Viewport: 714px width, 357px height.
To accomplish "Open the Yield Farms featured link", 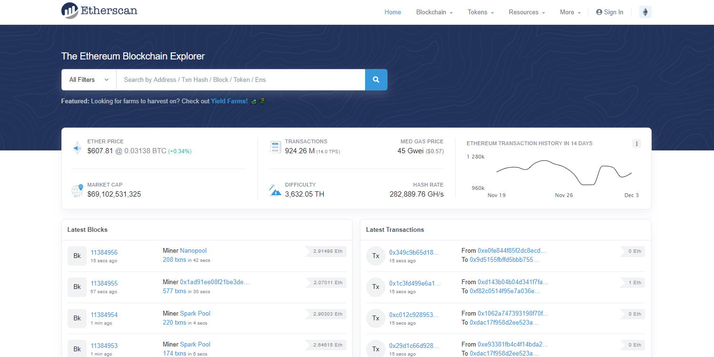I will click(x=229, y=101).
